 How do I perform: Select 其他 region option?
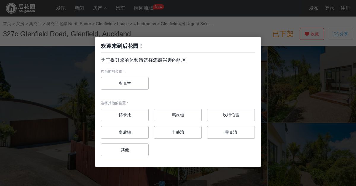125,150
